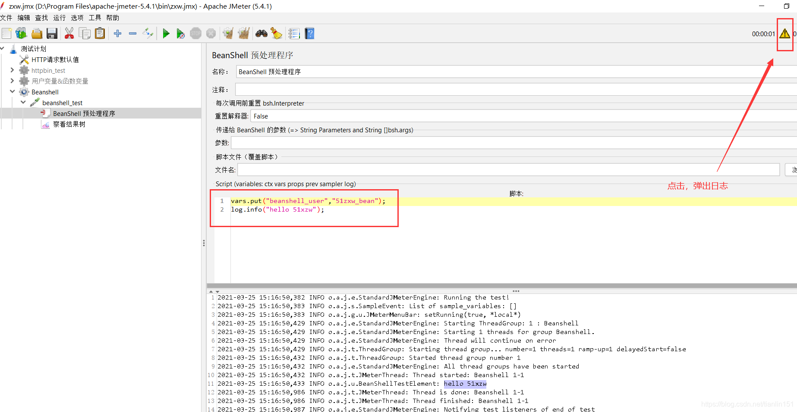Open the 编辑 menu
The height and width of the screenshot is (412, 797).
pyautogui.click(x=24, y=18)
